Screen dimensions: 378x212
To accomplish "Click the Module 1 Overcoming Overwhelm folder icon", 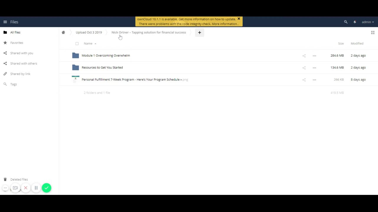I will [x=76, y=55].
